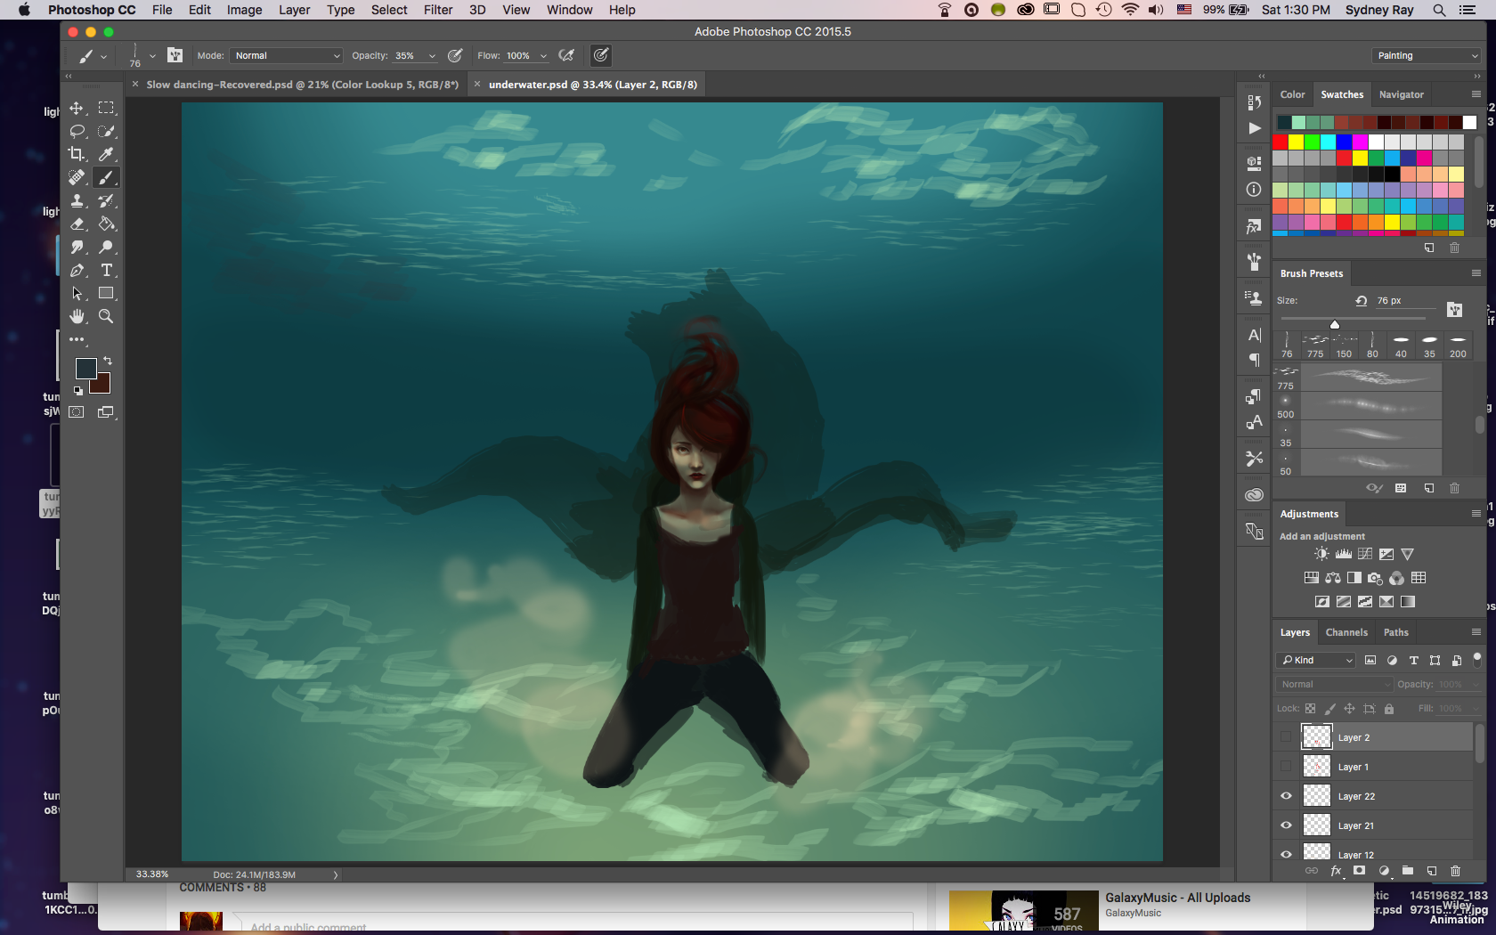This screenshot has height=935, width=1496.
Task: Select the Smudge tool
Action: tap(77, 247)
